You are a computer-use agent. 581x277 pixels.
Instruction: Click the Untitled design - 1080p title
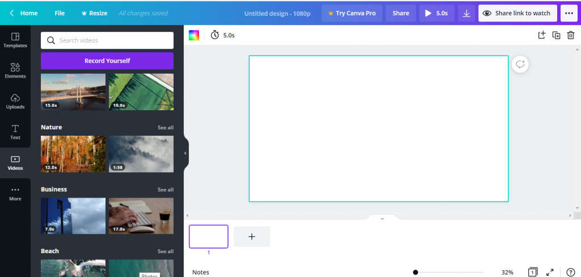pos(277,14)
